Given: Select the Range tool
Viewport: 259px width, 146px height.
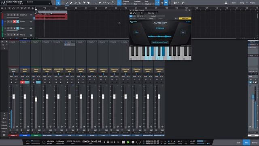Looking at the screenshot, I should (63, 3).
